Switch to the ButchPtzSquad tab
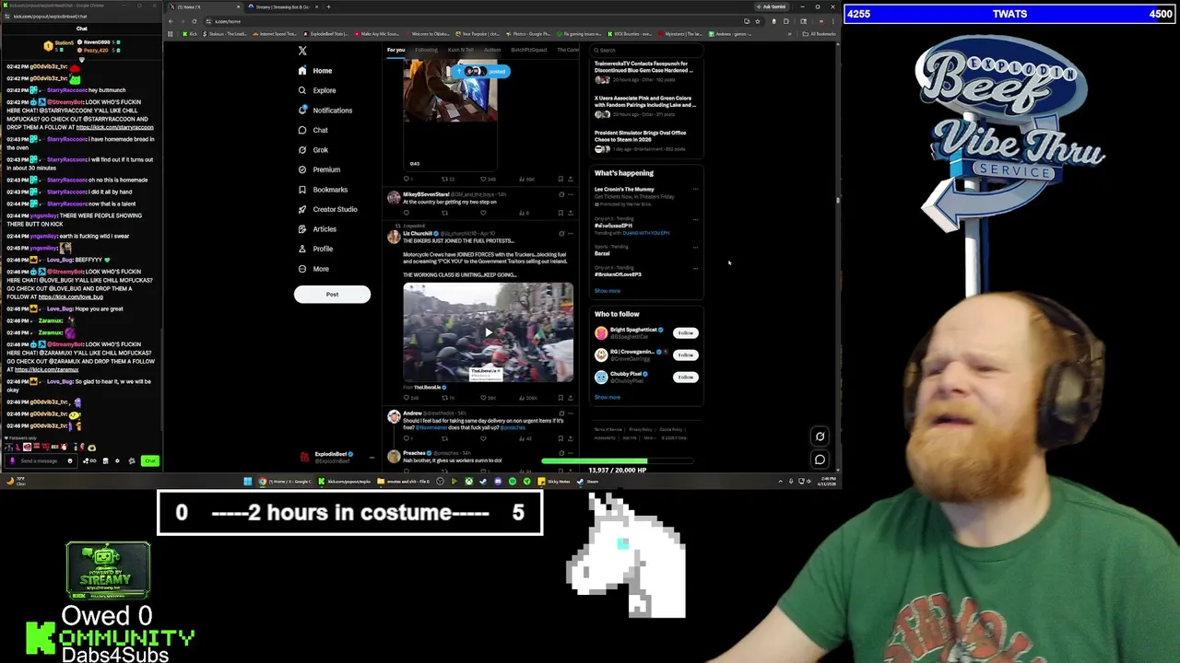Screen dimensions: 1180x663 coord(528,50)
